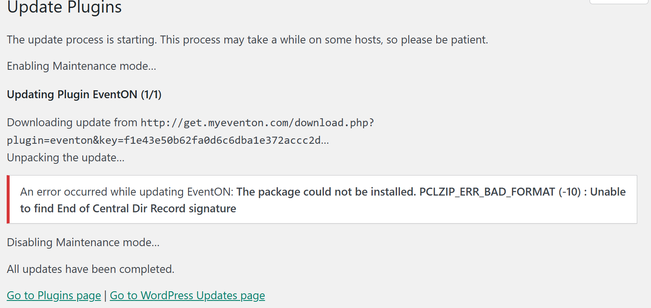The image size is (651, 308).
Task: Click the 'Updating Plugin EventON (1/1)' heading
Action: [84, 94]
